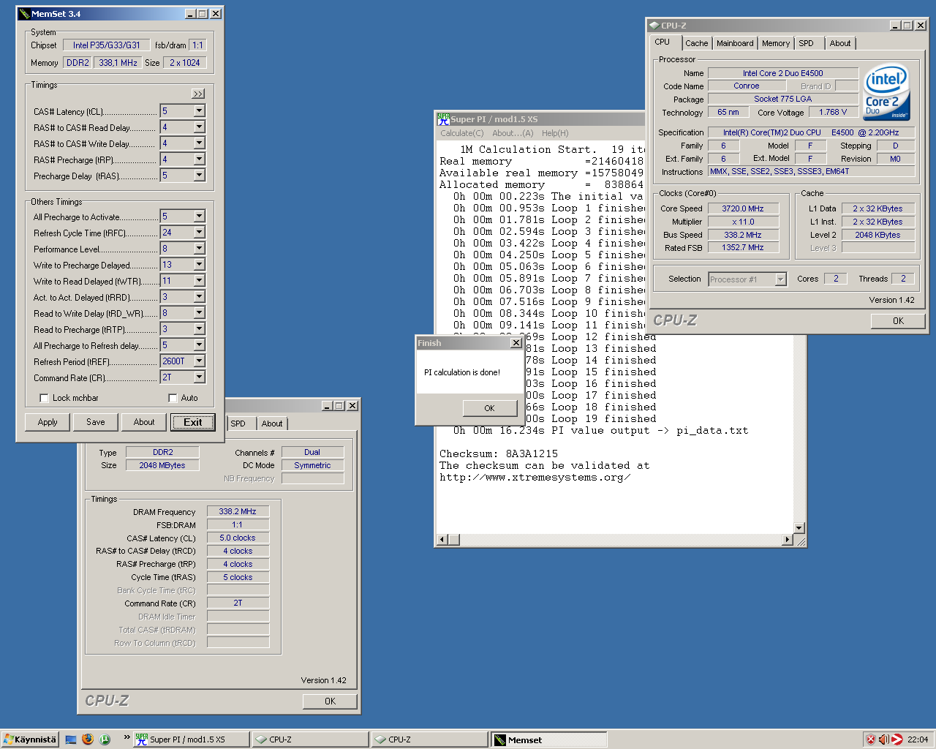The width and height of the screenshot is (936, 749).
Task: Click the system clock showing 22:04
Action: point(918,739)
